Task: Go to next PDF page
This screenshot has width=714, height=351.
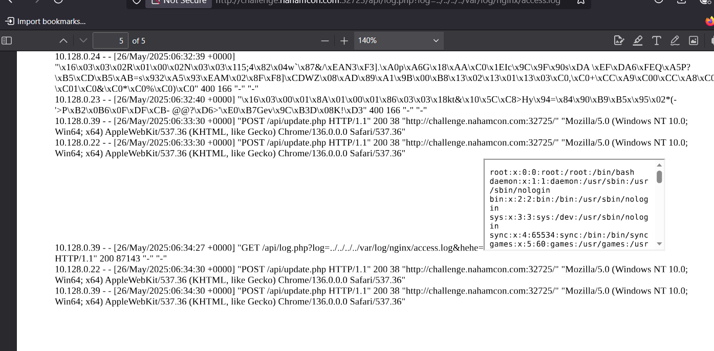Action: click(x=83, y=40)
